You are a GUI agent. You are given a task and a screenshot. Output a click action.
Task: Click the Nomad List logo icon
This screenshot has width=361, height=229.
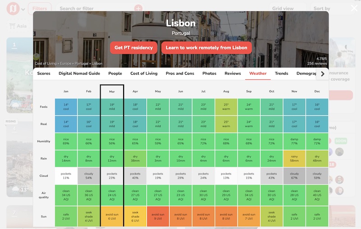click(x=13, y=9)
